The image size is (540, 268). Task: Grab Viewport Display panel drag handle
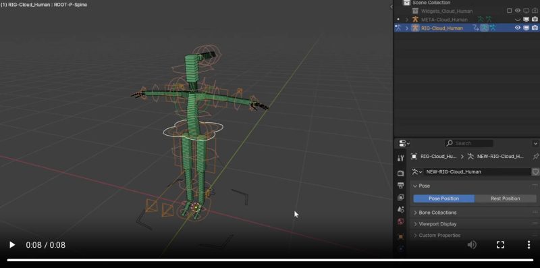pos(535,223)
